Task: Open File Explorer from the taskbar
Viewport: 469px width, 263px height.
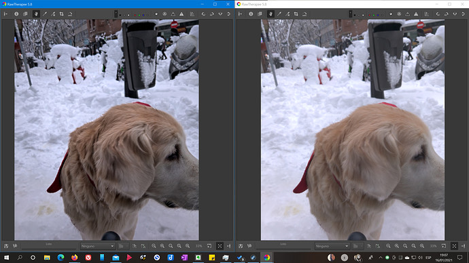Action: pos(47,258)
